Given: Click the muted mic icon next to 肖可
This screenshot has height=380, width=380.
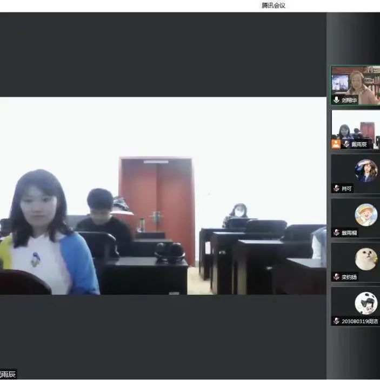Looking at the screenshot, I should click(336, 189).
